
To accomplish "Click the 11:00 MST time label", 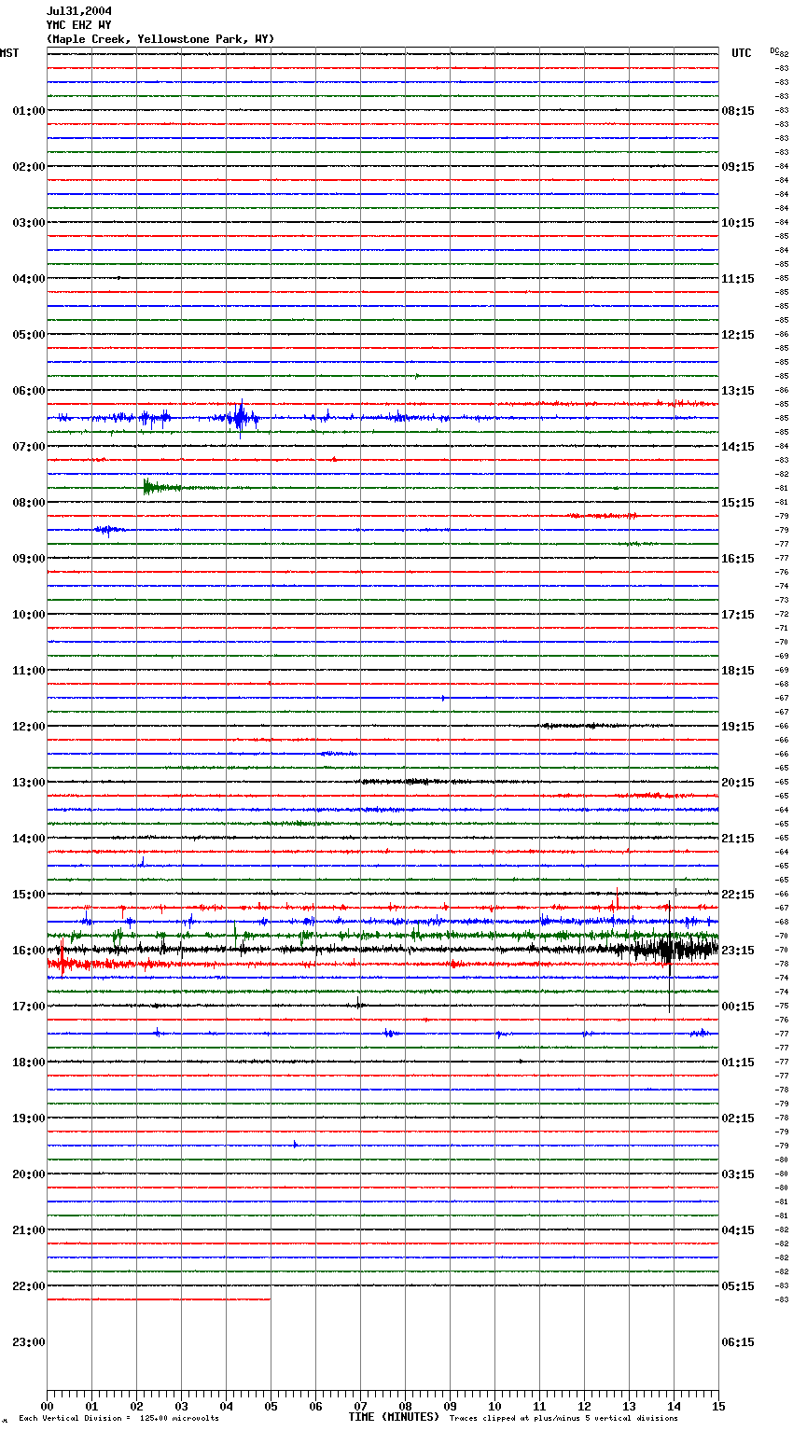I will point(29,671).
